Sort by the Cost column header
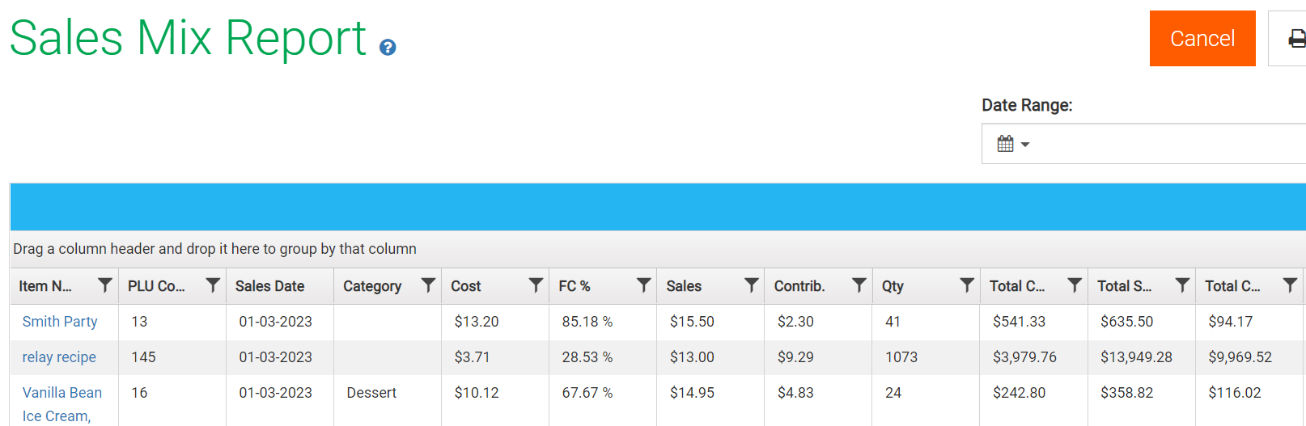This screenshot has width=1306, height=426. pos(466,286)
